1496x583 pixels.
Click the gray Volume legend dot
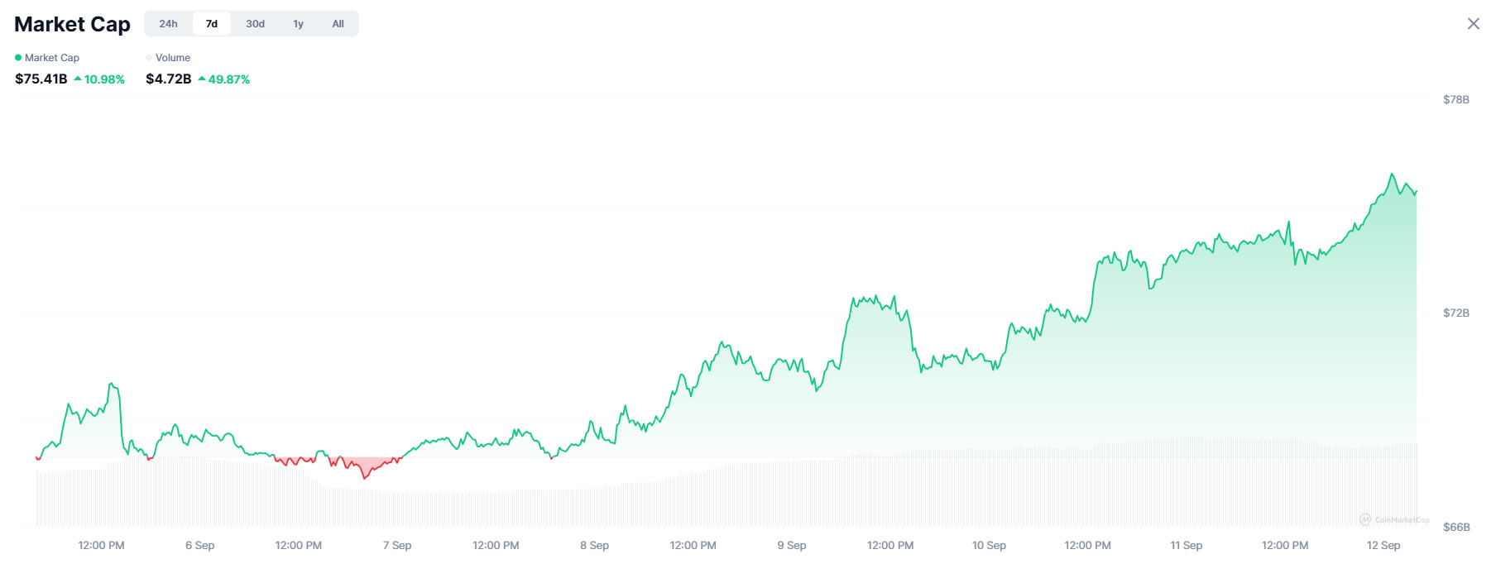[x=148, y=58]
